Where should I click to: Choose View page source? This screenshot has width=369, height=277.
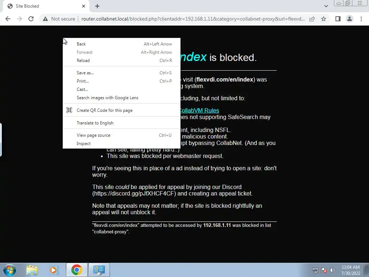[121, 135]
